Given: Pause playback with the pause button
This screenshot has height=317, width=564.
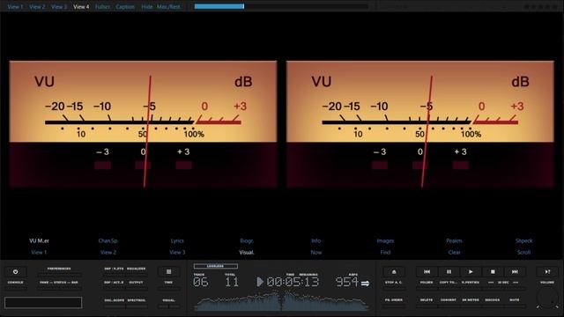Looking at the screenshot, I should pyautogui.click(x=449, y=272).
